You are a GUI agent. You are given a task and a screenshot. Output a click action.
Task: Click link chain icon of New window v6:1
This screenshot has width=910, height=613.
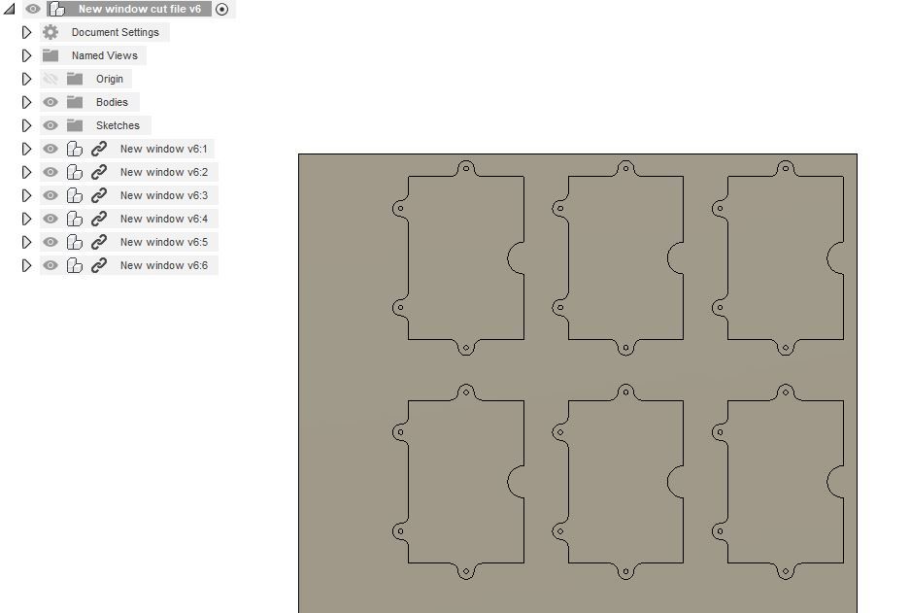click(99, 150)
